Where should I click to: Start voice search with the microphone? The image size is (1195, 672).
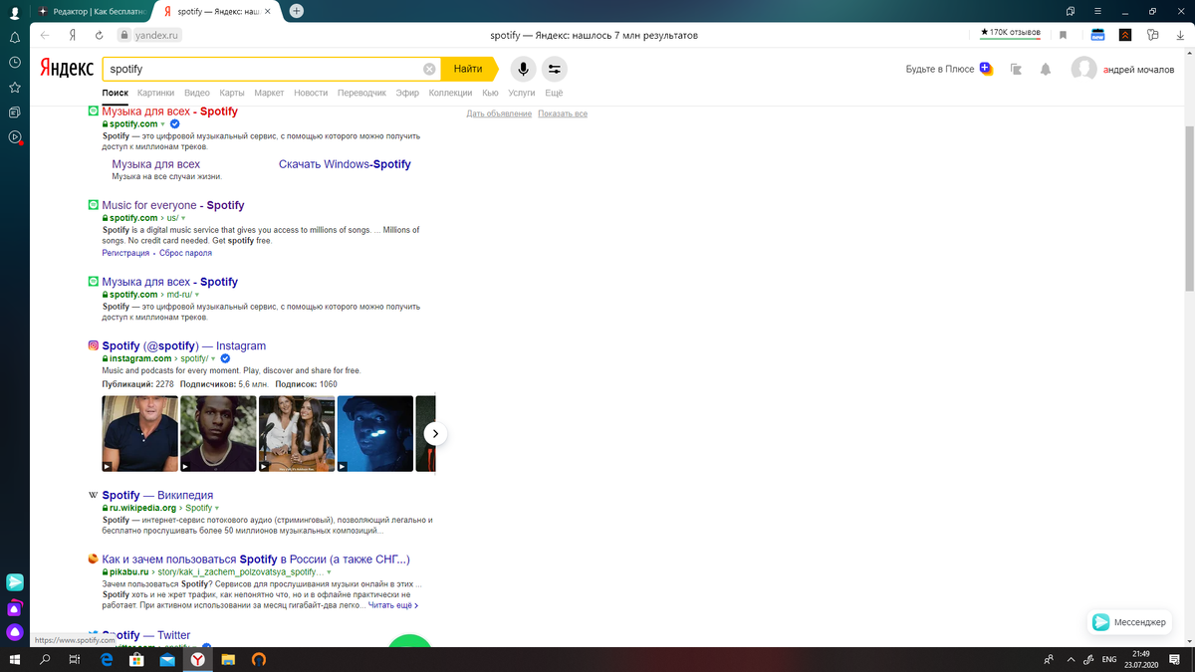(x=522, y=69)
